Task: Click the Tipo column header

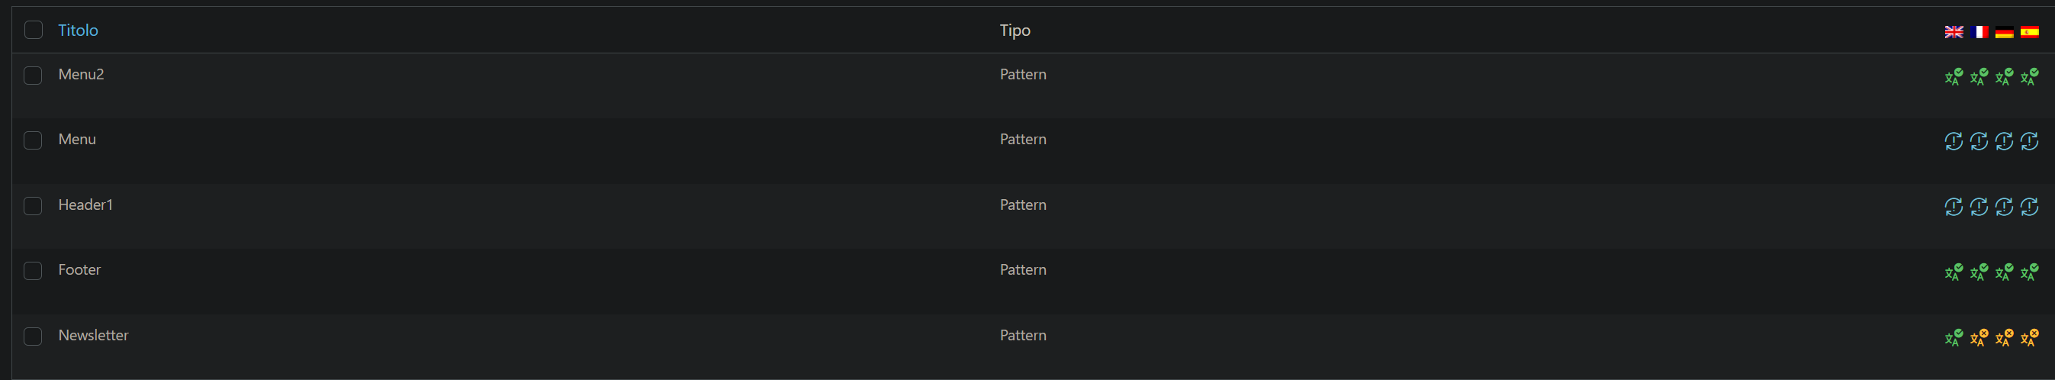Action: click(x=1015, y=31)
